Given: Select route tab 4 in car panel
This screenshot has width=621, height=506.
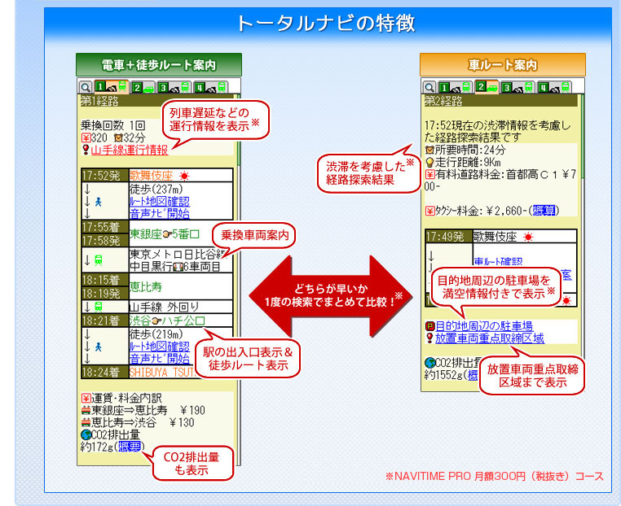Looking at the screenshot, I should [x=554, y=87].
